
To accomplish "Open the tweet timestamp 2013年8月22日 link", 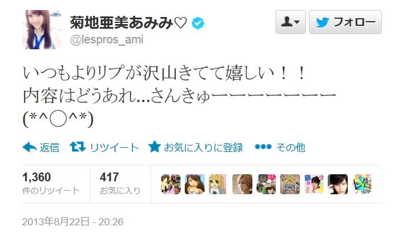I will [x=73, y=222].
